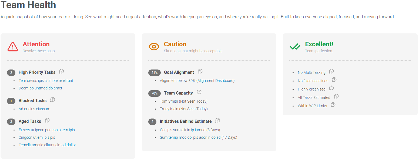
Task: Click help icon beside Highly organised
Action: [x=331, y=88]
